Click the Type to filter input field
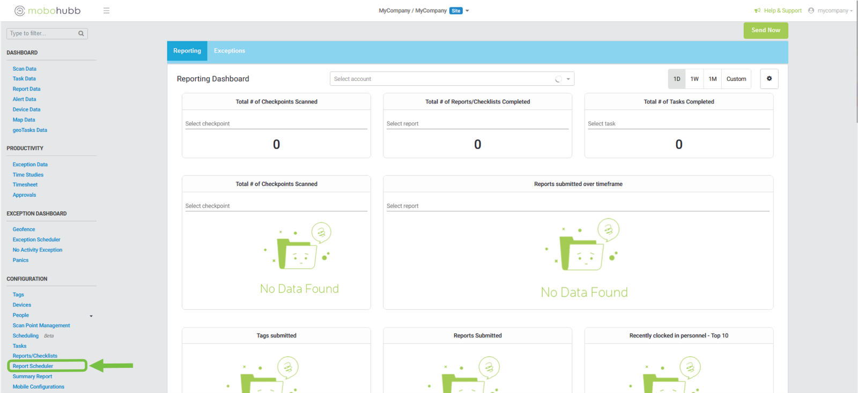 (42, 33)
